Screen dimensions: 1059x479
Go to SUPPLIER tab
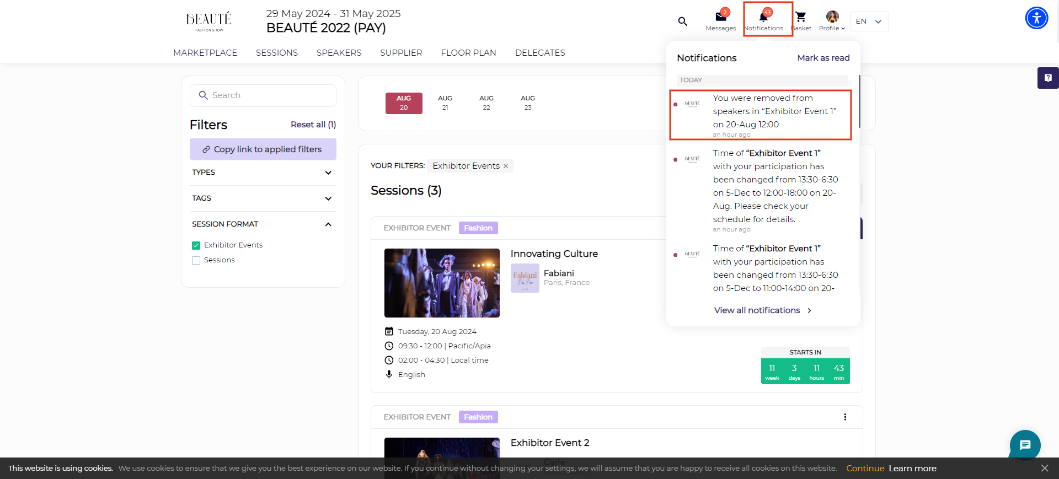(401, 53)
